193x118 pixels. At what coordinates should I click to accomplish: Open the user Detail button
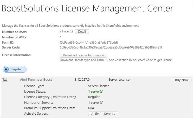82,32
